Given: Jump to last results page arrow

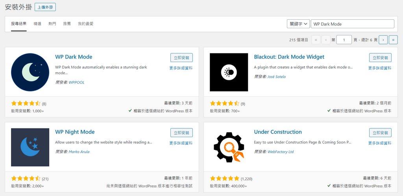Looking at the screenshot, I should (393, 40).
